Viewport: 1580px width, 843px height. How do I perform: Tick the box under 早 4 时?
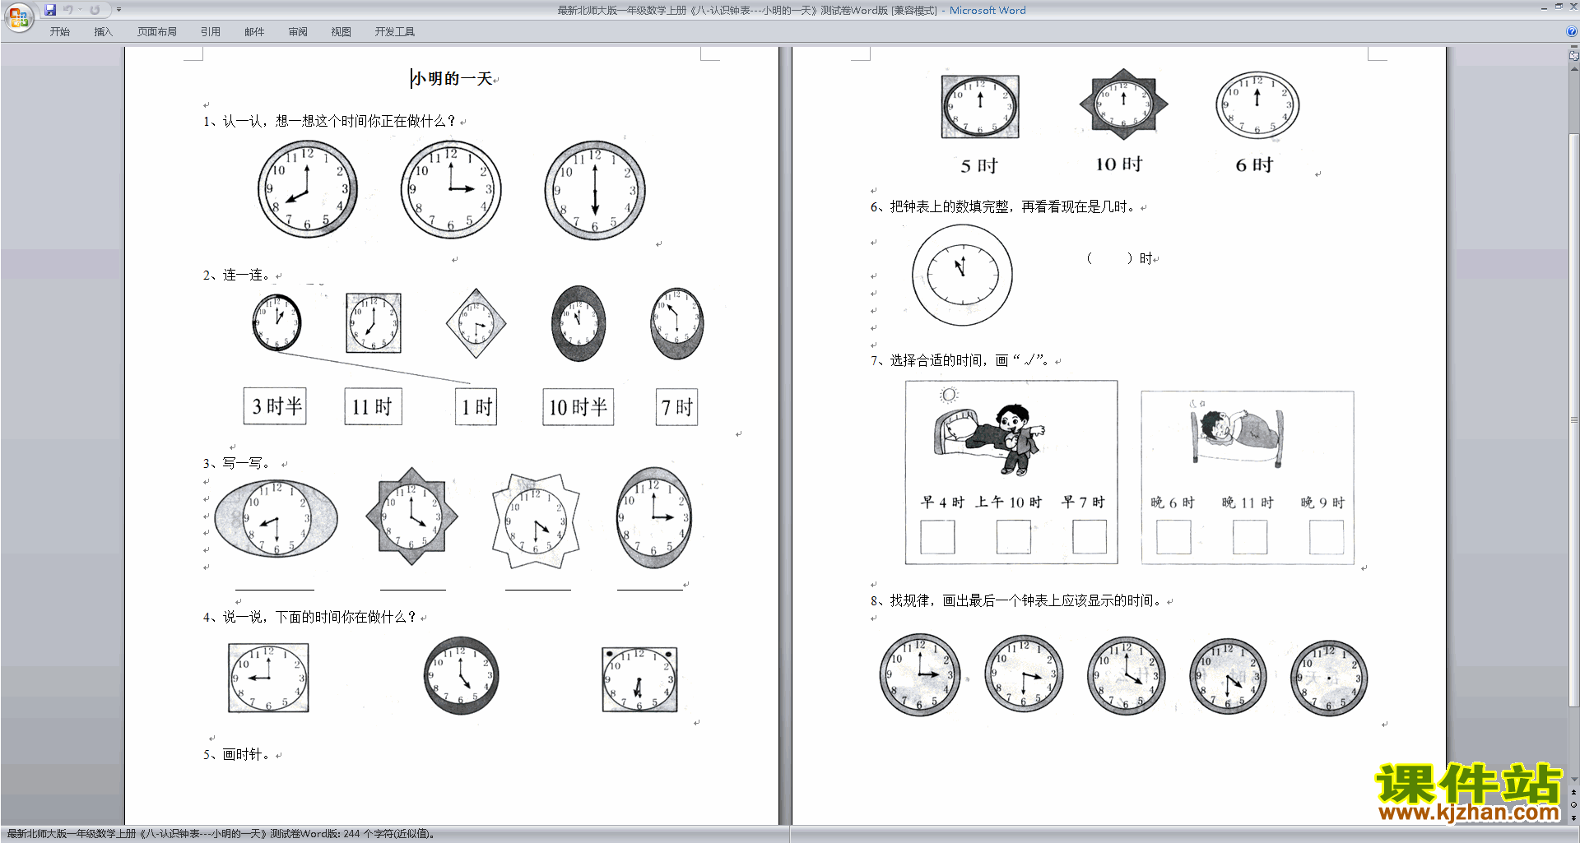point(937,537)
